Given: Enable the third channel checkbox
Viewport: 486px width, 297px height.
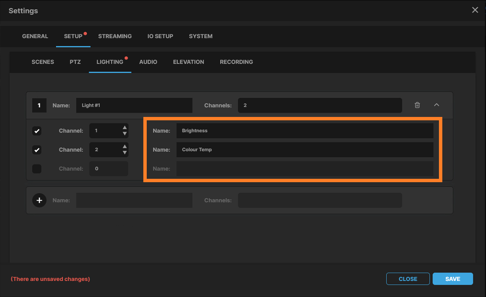Looking at the screenshot, I should 37,169.
